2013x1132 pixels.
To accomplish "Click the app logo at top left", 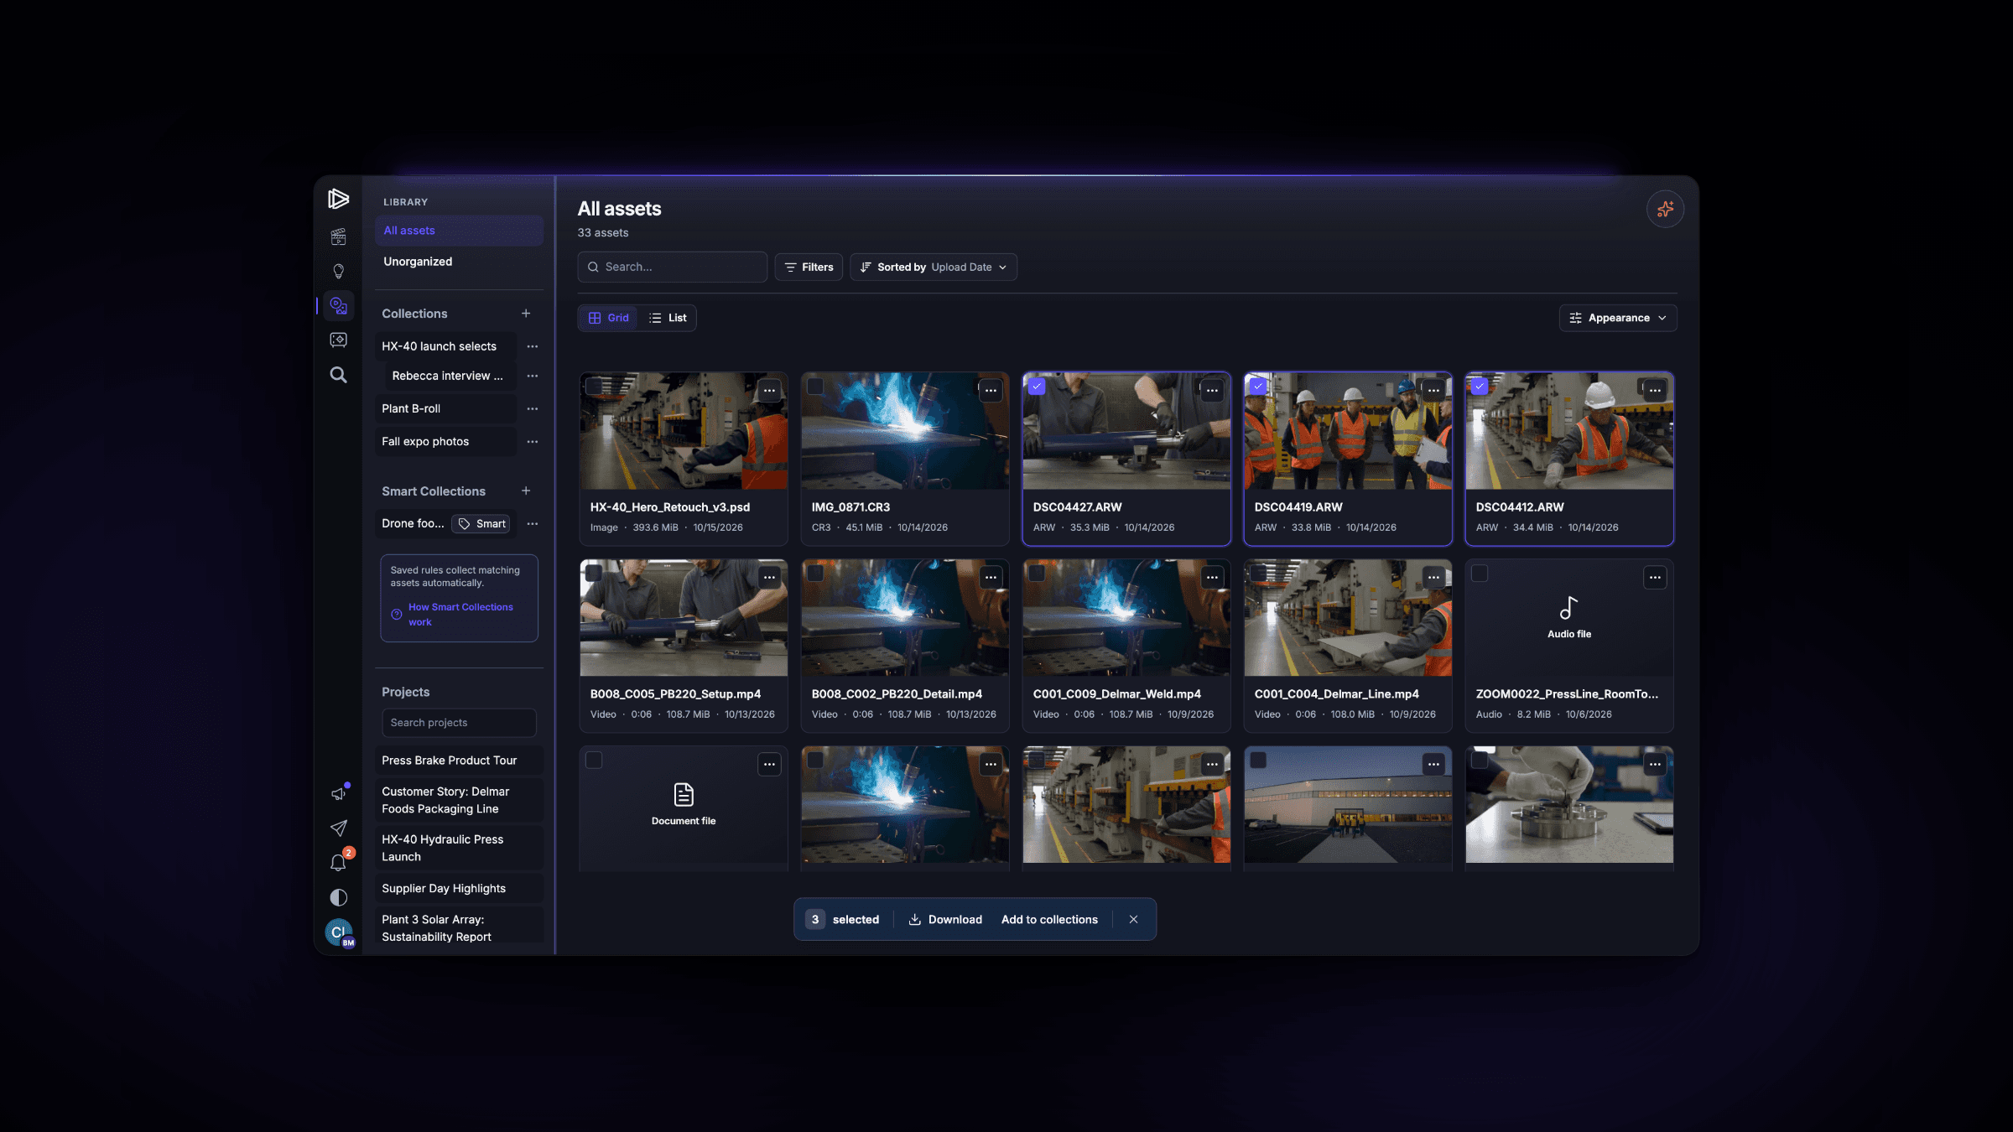I will (338, 199).
